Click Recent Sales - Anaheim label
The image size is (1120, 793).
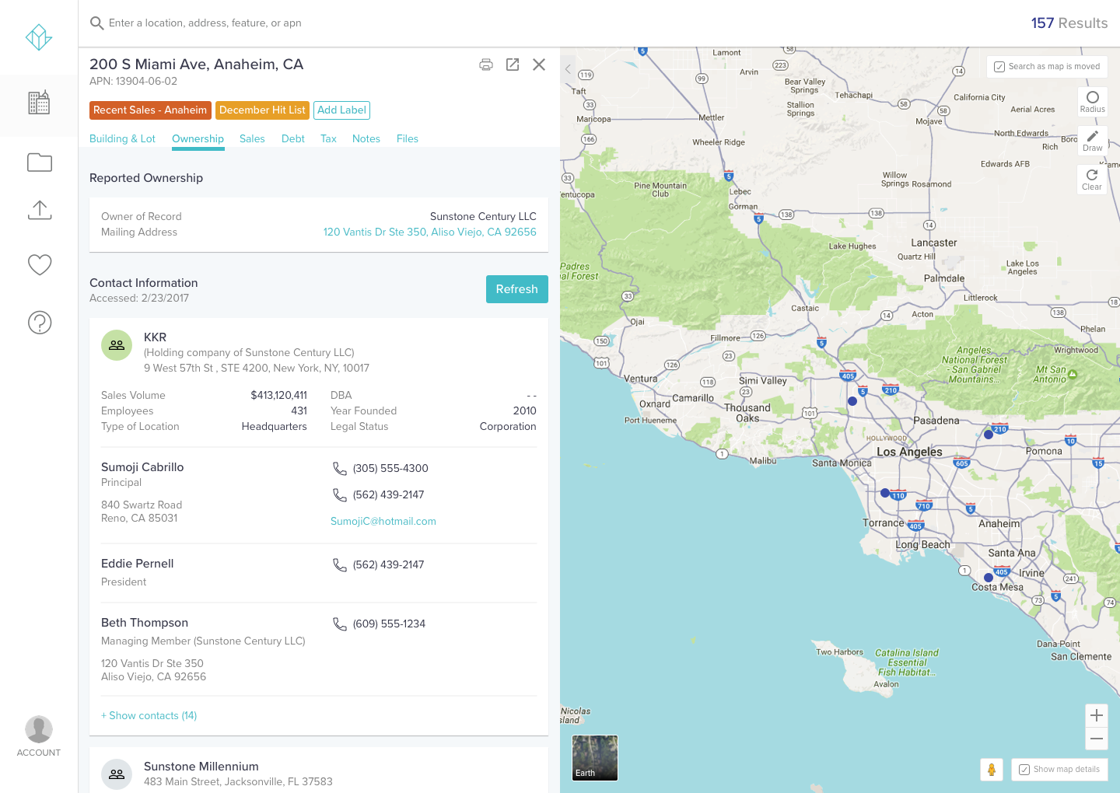pos(150,110)
